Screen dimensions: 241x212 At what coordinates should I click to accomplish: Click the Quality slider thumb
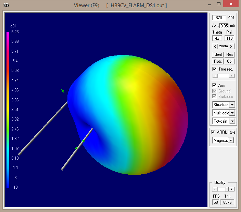(222, 189)
